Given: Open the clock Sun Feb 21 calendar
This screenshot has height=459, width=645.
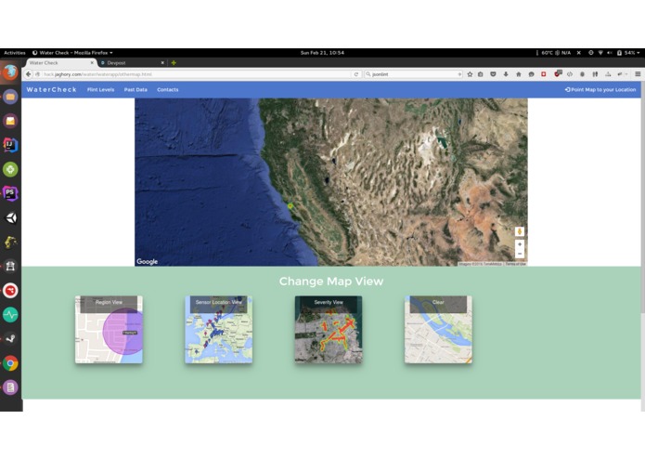Looking at the screenshot, I should [323, 53].
